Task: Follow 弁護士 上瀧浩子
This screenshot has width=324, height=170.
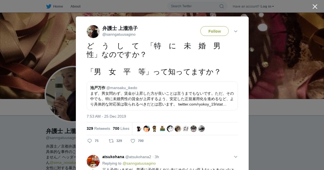Action: coord(214,31)
